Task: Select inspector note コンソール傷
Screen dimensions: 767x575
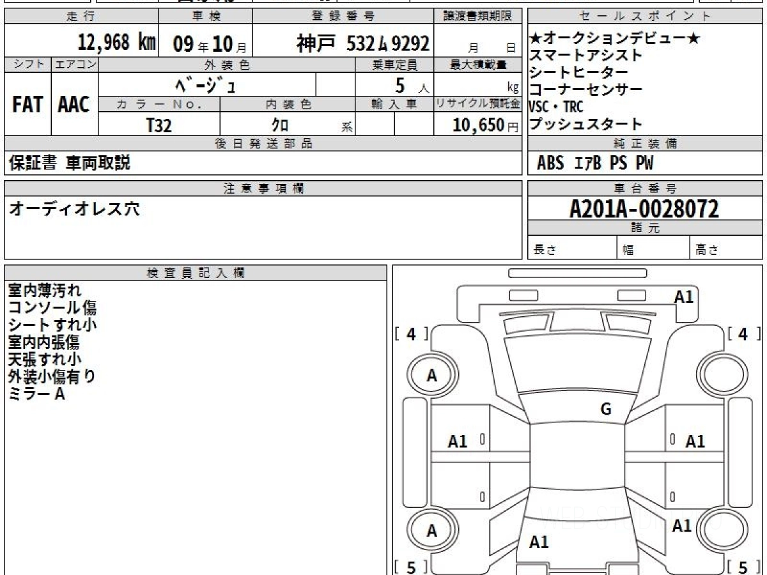Action: coord(52,308)
